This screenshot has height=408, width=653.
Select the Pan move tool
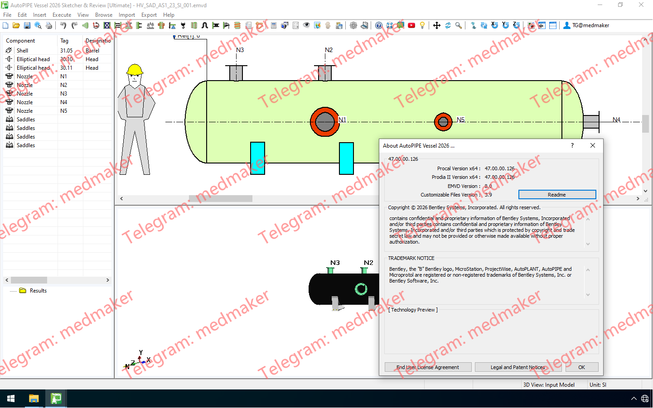[x=437, y=25]
